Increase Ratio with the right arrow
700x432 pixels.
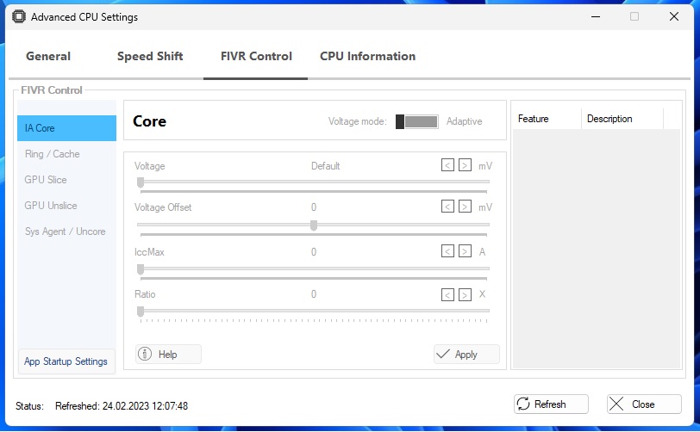point(465,294)
